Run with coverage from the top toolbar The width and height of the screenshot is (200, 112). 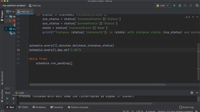pos(185,6)
